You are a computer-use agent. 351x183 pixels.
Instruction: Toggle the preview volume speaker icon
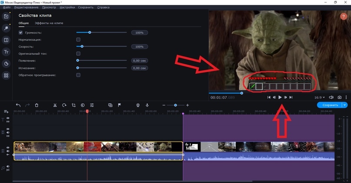(x=331, y=97)
